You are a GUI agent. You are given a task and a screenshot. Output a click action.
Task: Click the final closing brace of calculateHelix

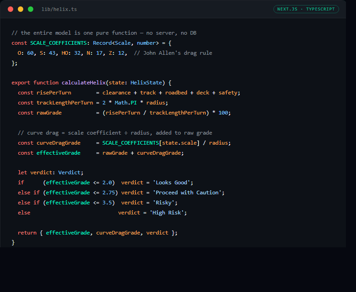pos(13,243)
